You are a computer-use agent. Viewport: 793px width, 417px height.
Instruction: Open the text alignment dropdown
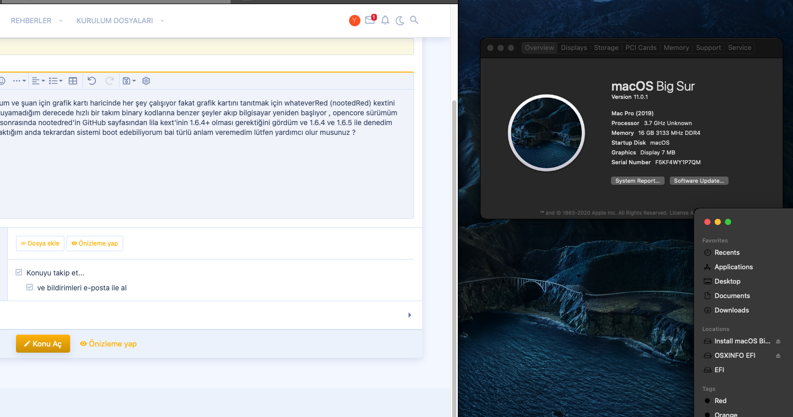[x=38, y=81]
